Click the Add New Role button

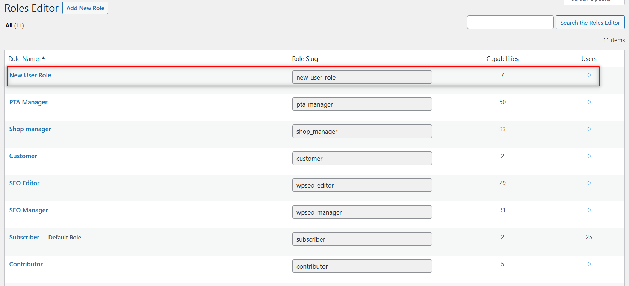85,8
